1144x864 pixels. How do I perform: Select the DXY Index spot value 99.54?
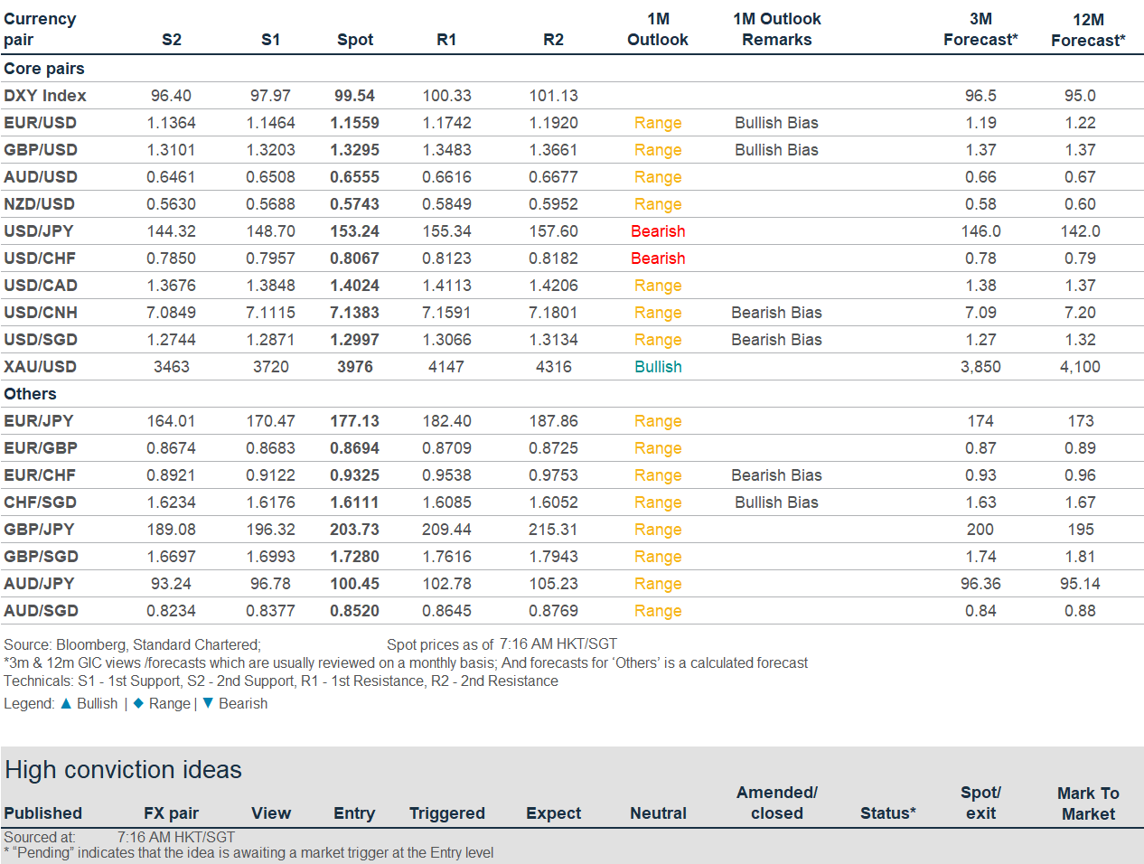[354, 96]
